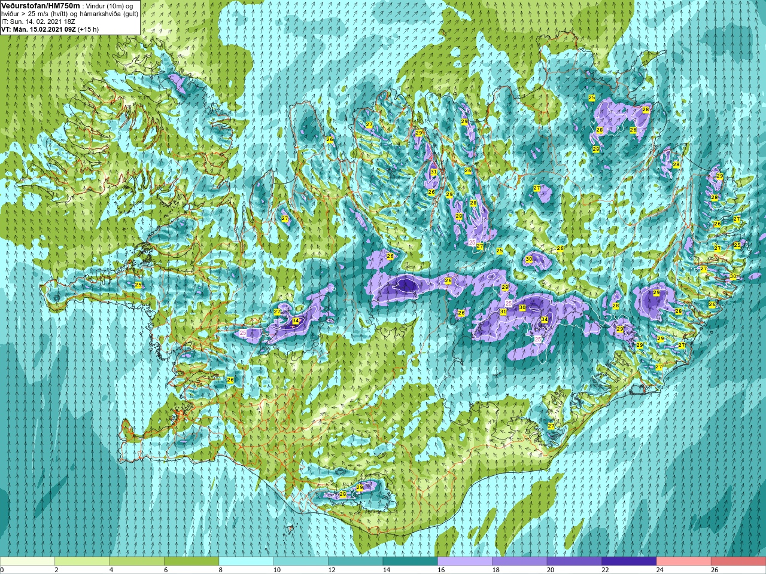Click the legend value 12
Screen dimensions: 766x574
(332, 570)
